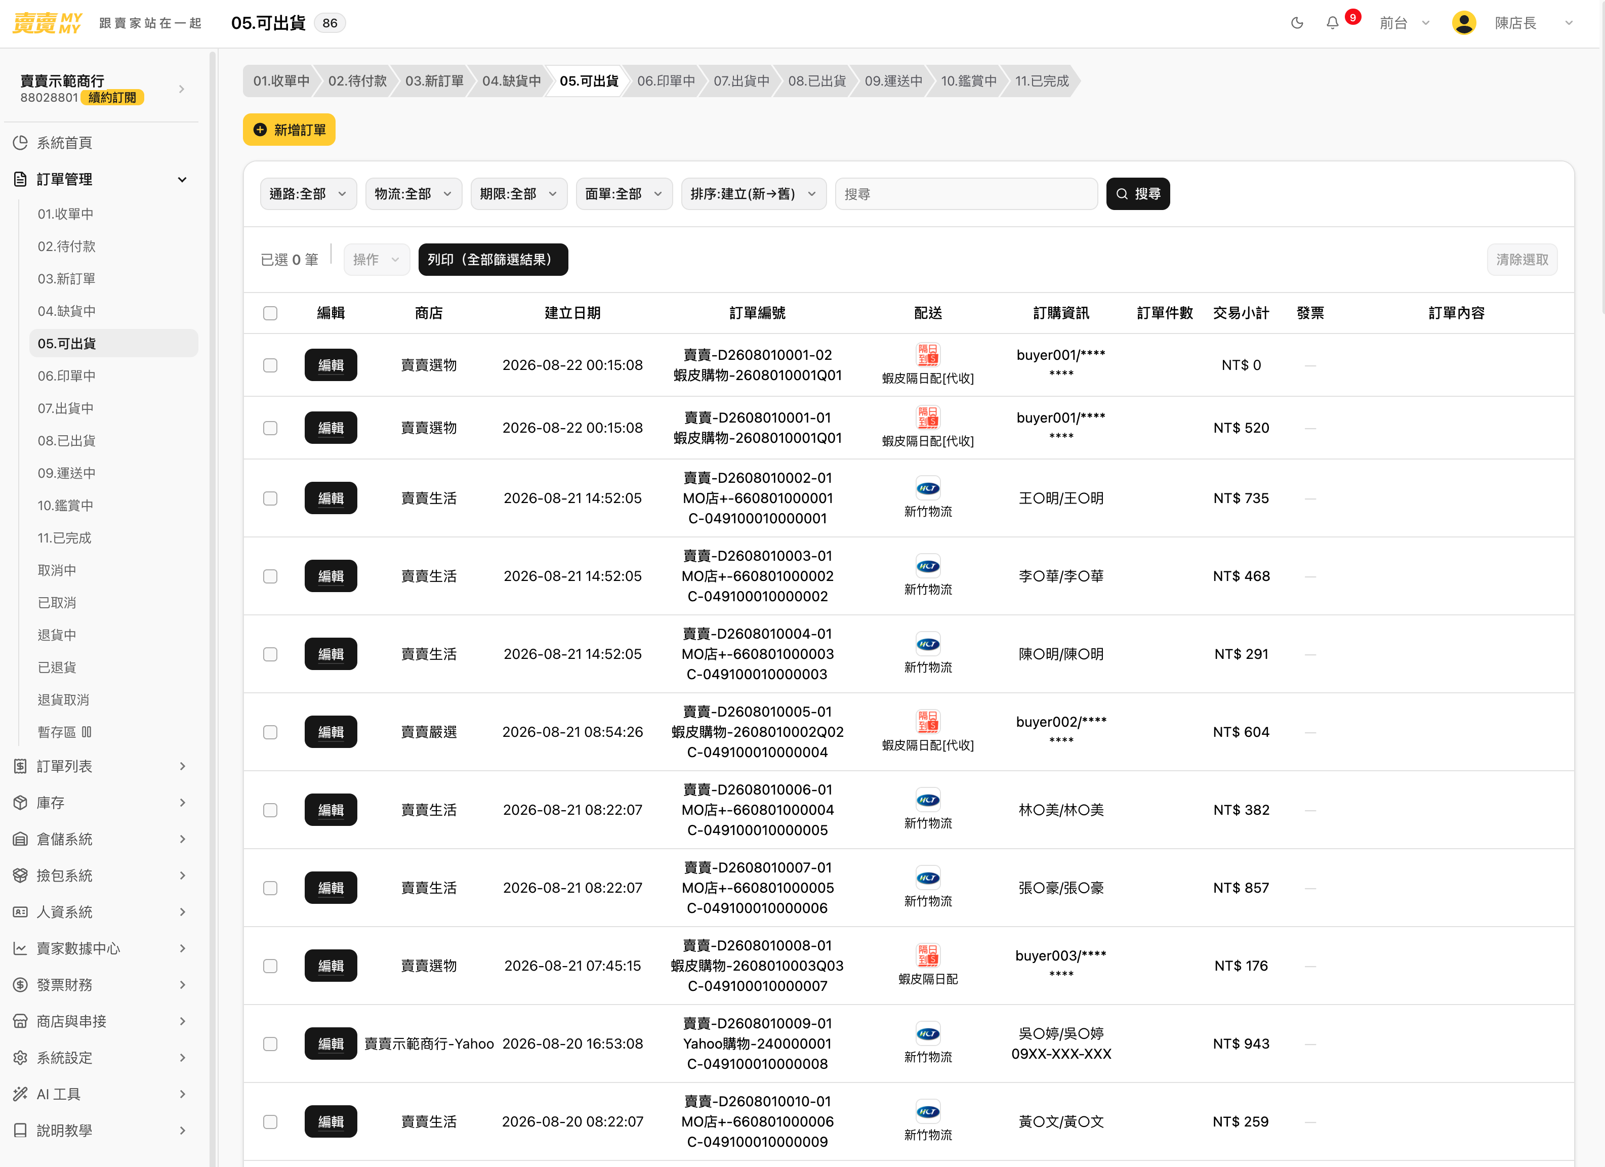This screenshot has width=1605, height=1167.
Task: Click HCT logistics icon for order D2608010009-01
Action: pyautogui.click(x=928, y=1034)
